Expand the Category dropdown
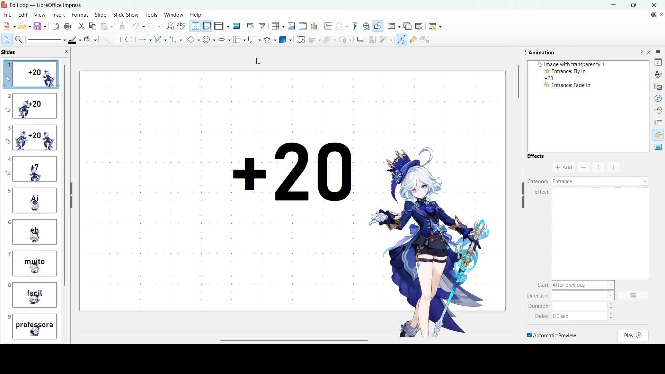Viewport: 665px width, 374px height. (x=601, y=182)
